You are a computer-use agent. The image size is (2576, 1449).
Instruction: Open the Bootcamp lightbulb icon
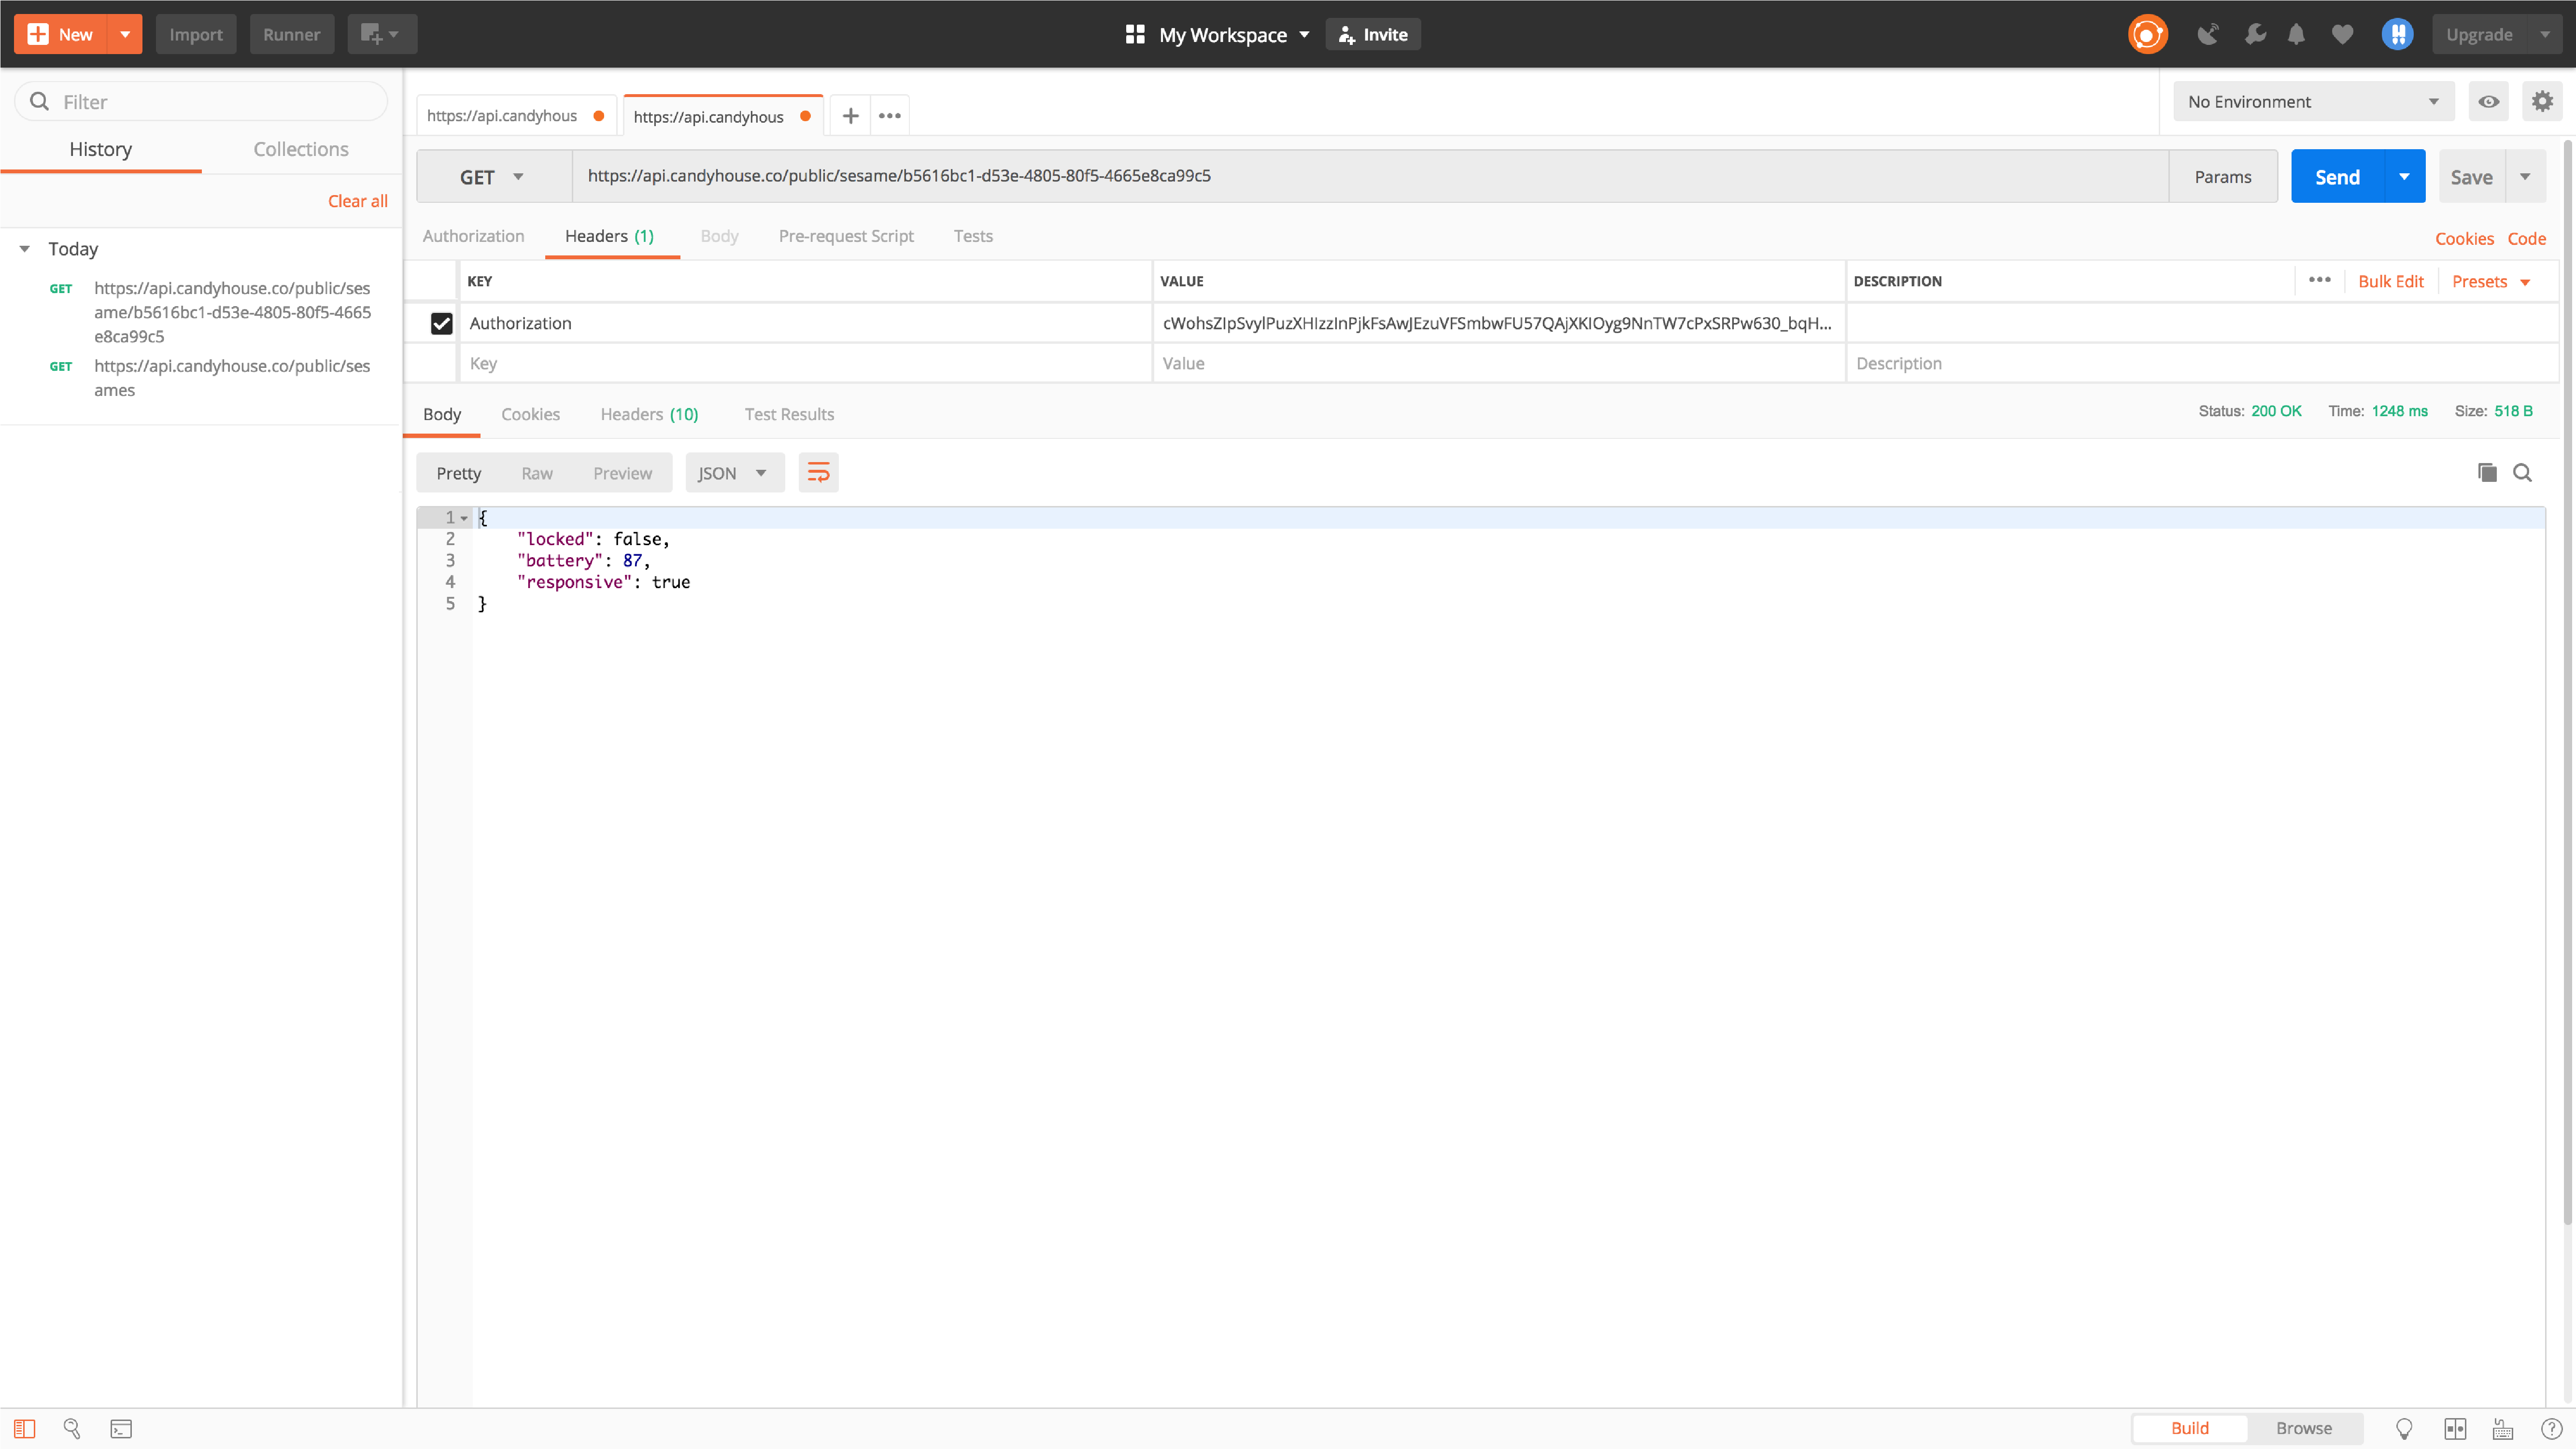tap(2404, 1428)
